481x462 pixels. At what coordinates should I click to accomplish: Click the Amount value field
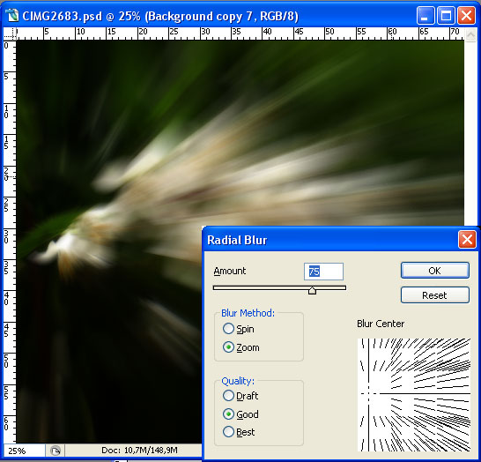click(323, 272)
